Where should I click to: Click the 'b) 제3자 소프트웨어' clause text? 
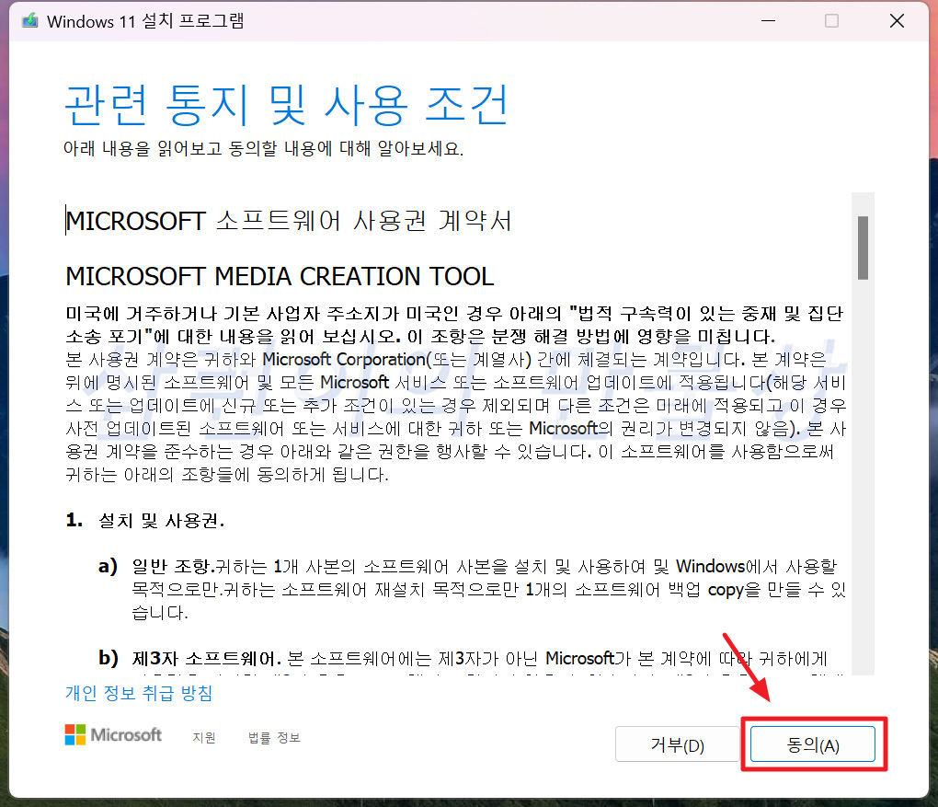463,659
